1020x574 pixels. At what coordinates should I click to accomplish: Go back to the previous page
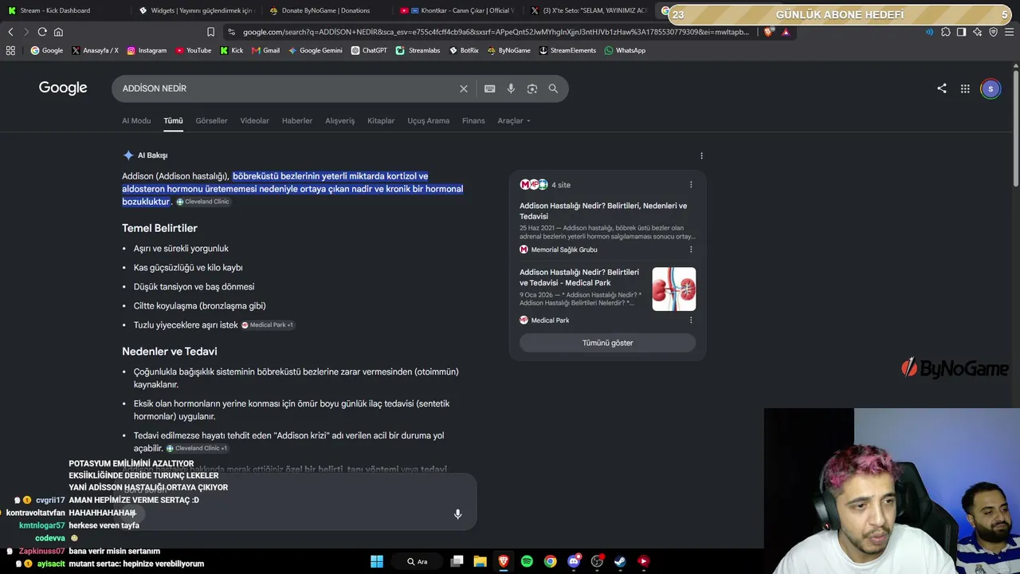[x=10, y=32]
